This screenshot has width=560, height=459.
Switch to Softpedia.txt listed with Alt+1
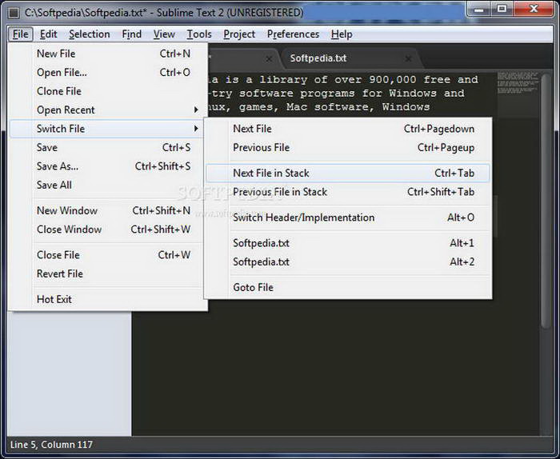tap(261, 243)
